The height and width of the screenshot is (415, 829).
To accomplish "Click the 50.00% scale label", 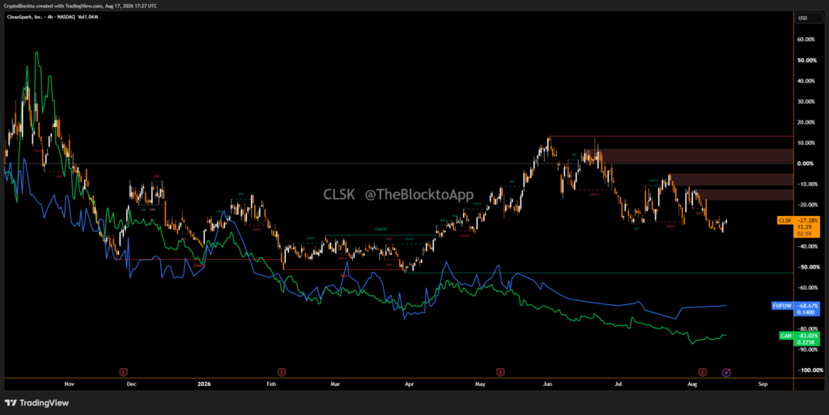I will 806,60.
